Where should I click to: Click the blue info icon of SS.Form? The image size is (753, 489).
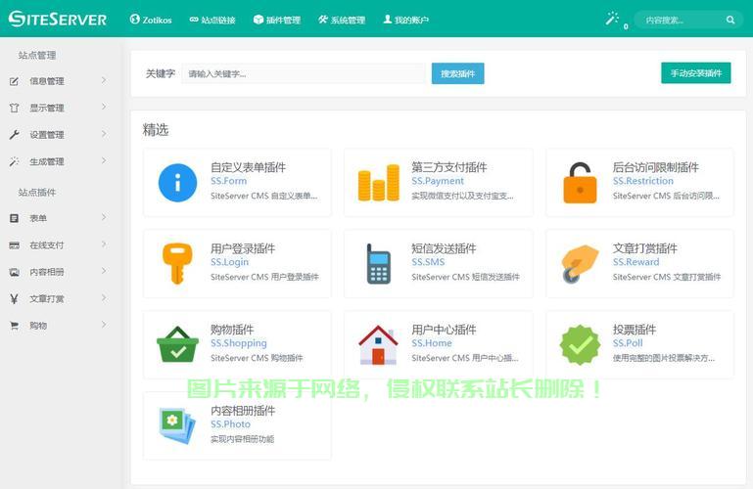177,183
